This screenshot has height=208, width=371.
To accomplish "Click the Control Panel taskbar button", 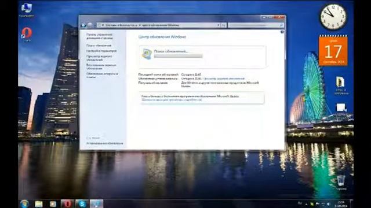I will (x=96, y=204).
